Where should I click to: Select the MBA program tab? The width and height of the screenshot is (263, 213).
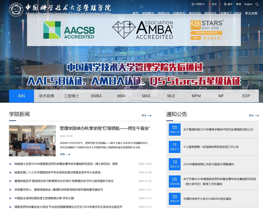coord(121,96)
